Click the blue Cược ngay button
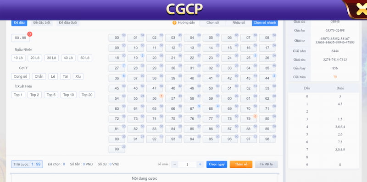 (x=217, y=164)
